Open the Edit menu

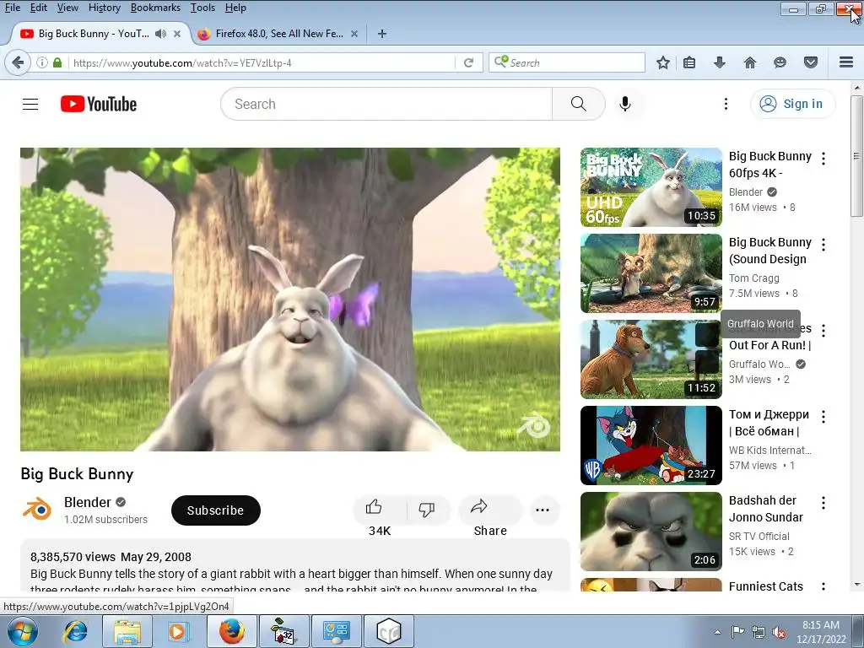[x=39, y=8]
